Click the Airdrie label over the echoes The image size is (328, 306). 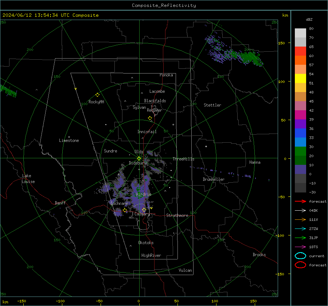click(x=144, y=194)
